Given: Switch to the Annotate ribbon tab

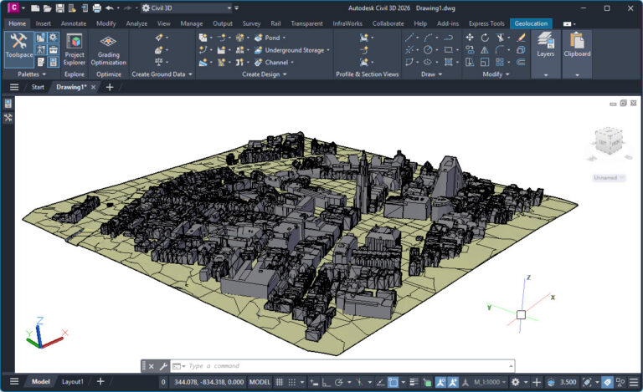Looking at the screenshot, I should point(74,23).
